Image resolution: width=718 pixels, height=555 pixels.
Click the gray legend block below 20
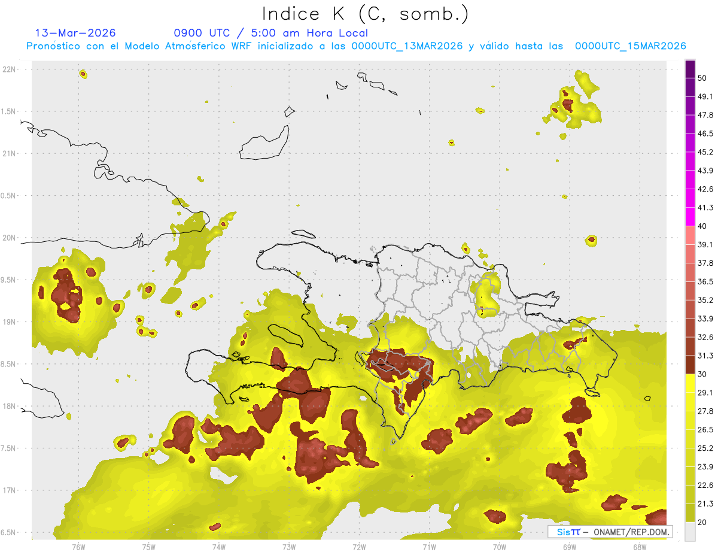point(690,532)
